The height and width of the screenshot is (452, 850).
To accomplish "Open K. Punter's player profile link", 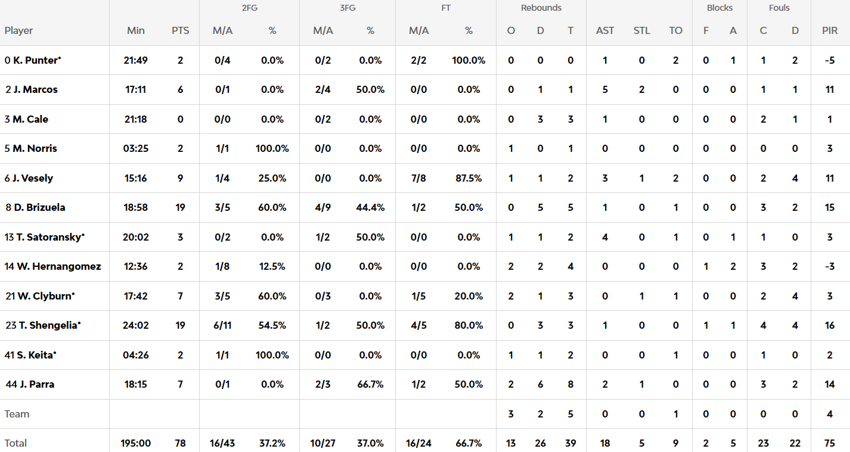I will pyautogui.click(x=37, y=60).
